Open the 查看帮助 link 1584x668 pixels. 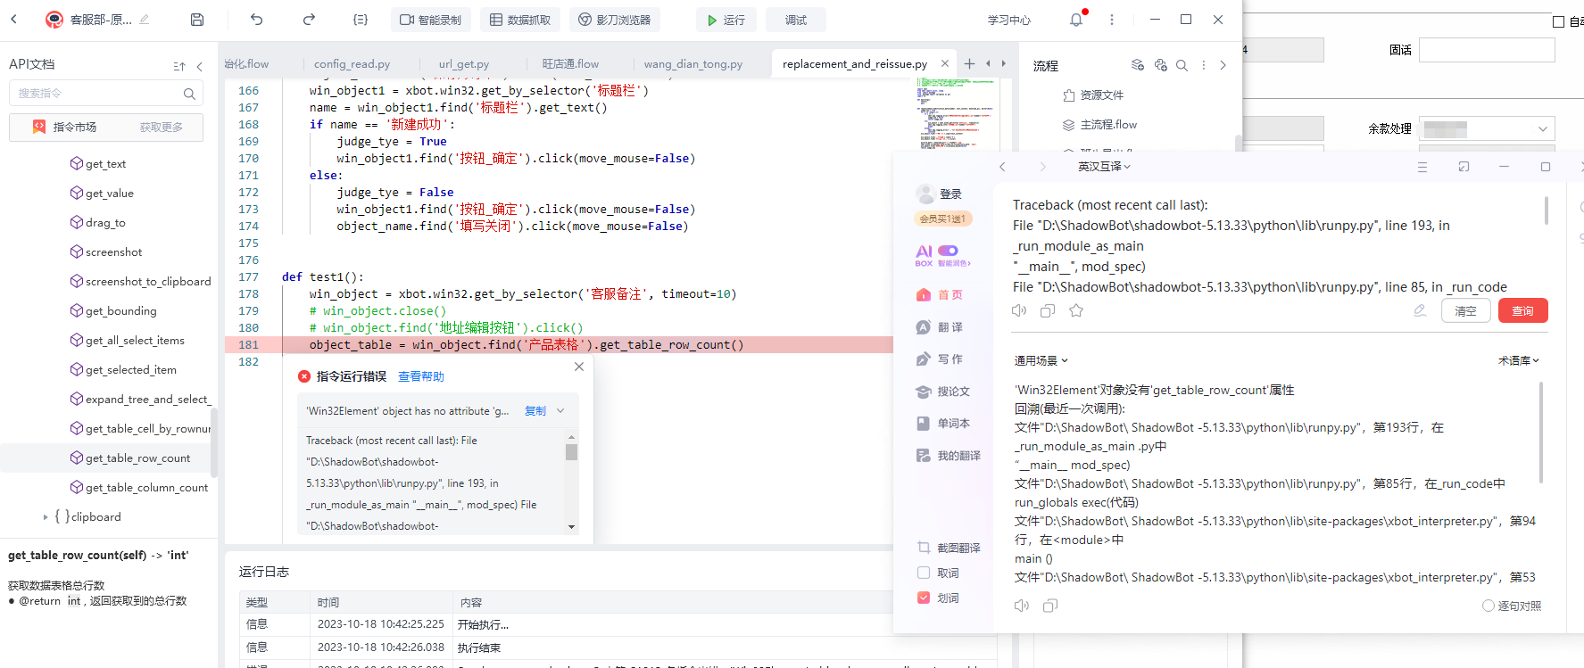(x=420, y=376)
